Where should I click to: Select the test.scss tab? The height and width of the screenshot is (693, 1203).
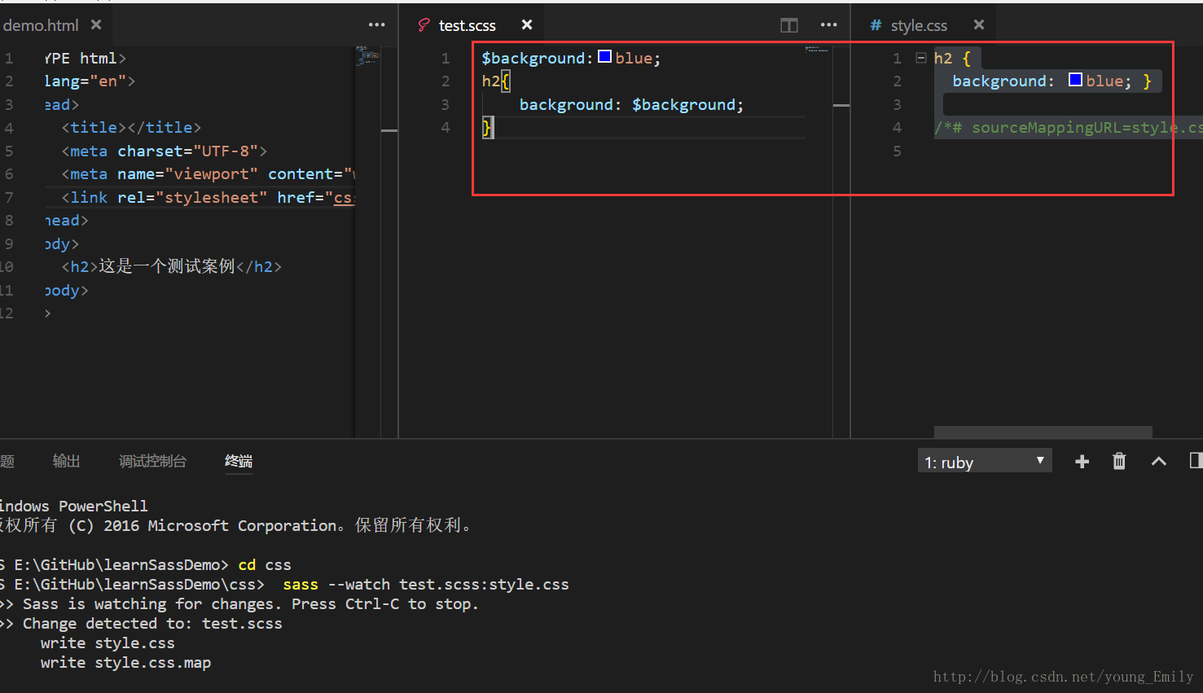click(467, 25)
